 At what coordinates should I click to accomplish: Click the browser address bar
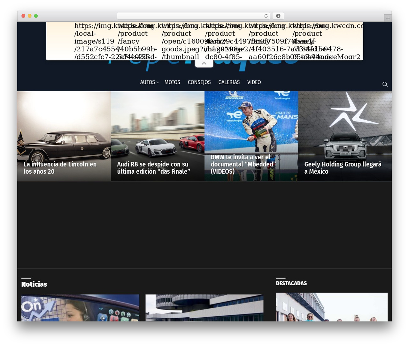pyautogui.click(x=194, y=16)
